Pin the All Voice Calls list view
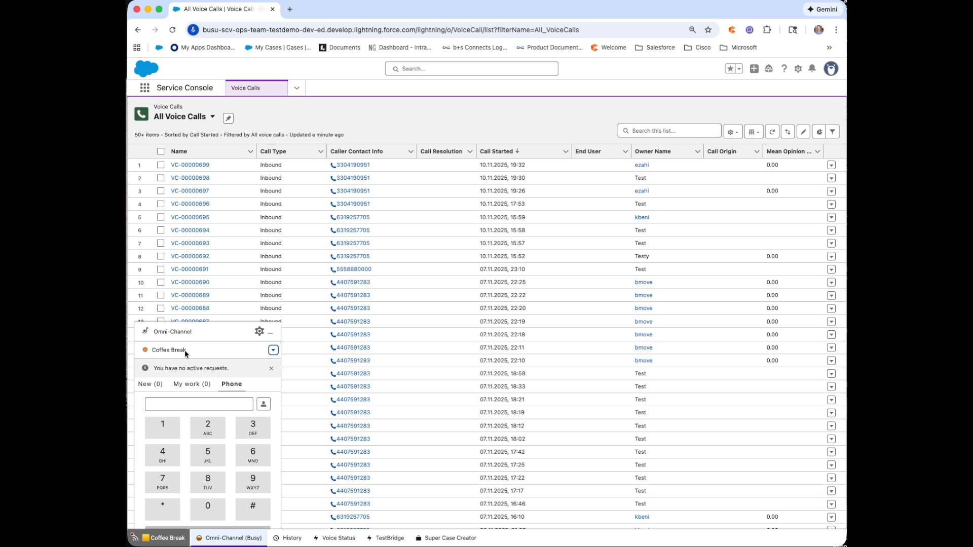The width and height of the screenshot is (973, 547). 228,118
